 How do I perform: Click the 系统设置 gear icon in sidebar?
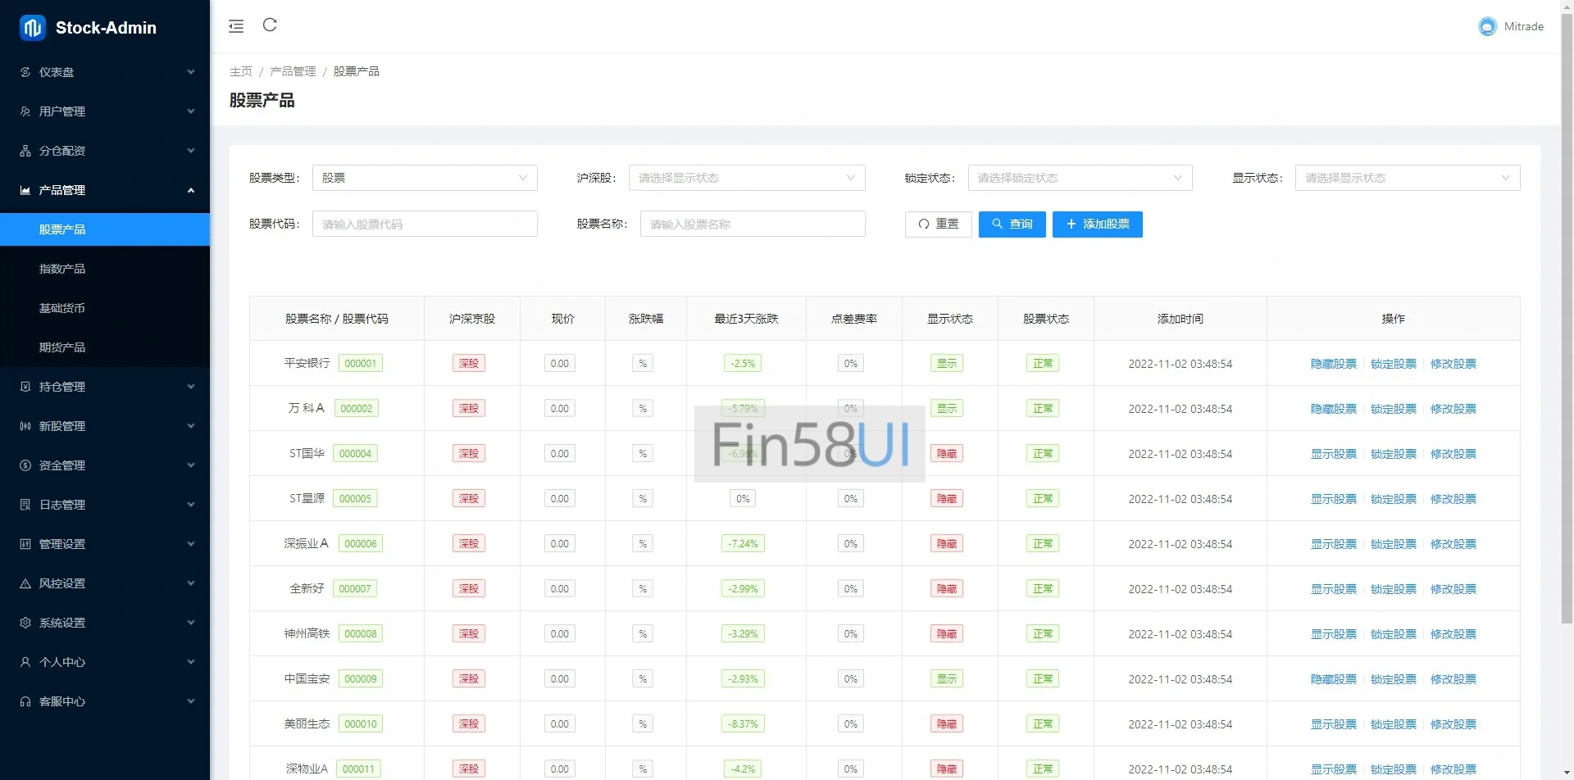[x=25, y=623]
